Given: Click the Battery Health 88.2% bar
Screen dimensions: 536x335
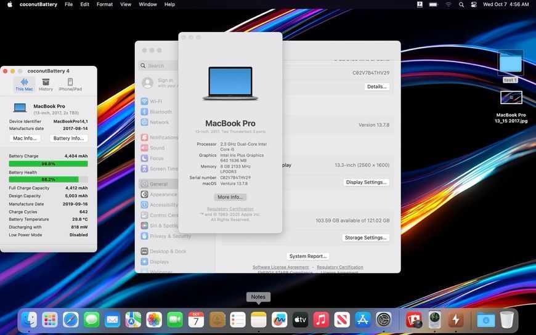Looking at the screenshot, I should (48, 179).
